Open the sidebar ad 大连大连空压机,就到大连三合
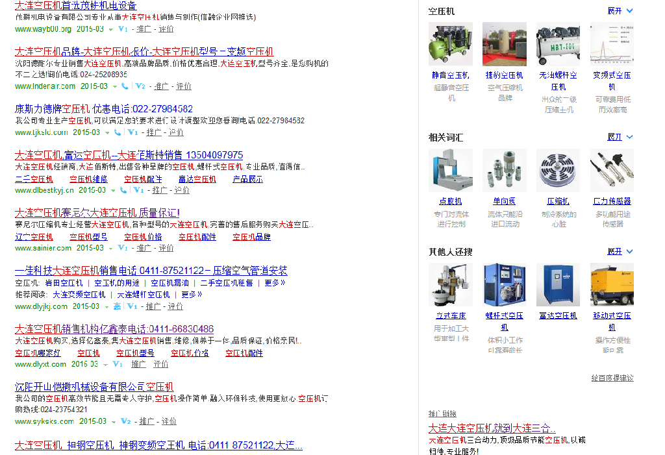This screenshot has width=665, height=455. pos(492,428)
